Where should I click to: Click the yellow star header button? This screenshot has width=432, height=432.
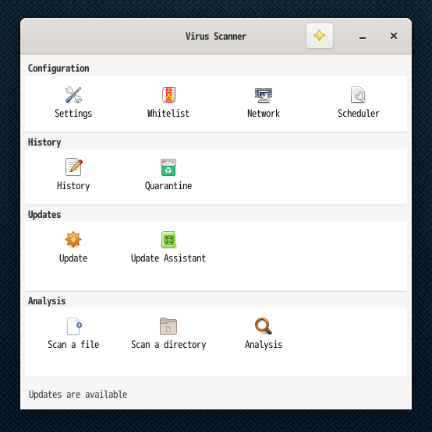pyautogui.click(x=320, y=36)
